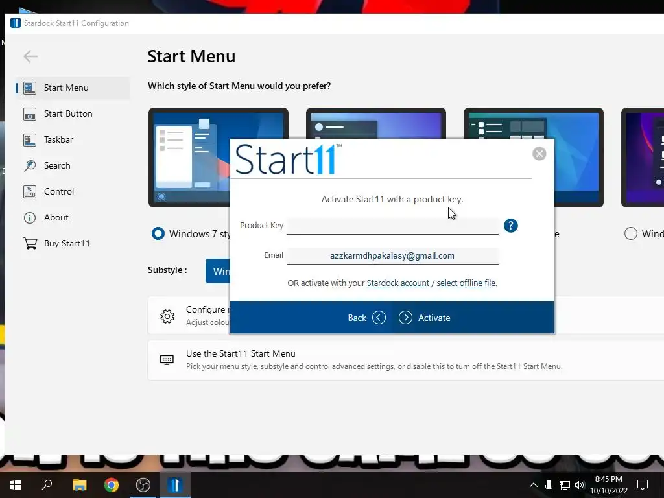Select the Windows 7 style radio button
Viewport: 664px width, 498px height.
coord(158,233)
